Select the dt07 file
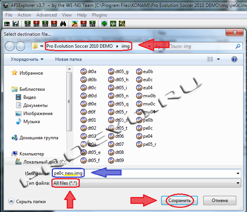 [116, 144]
